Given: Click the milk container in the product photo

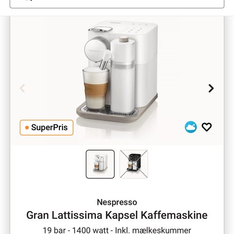Looking at the screenshot, I should coord(123,76).
